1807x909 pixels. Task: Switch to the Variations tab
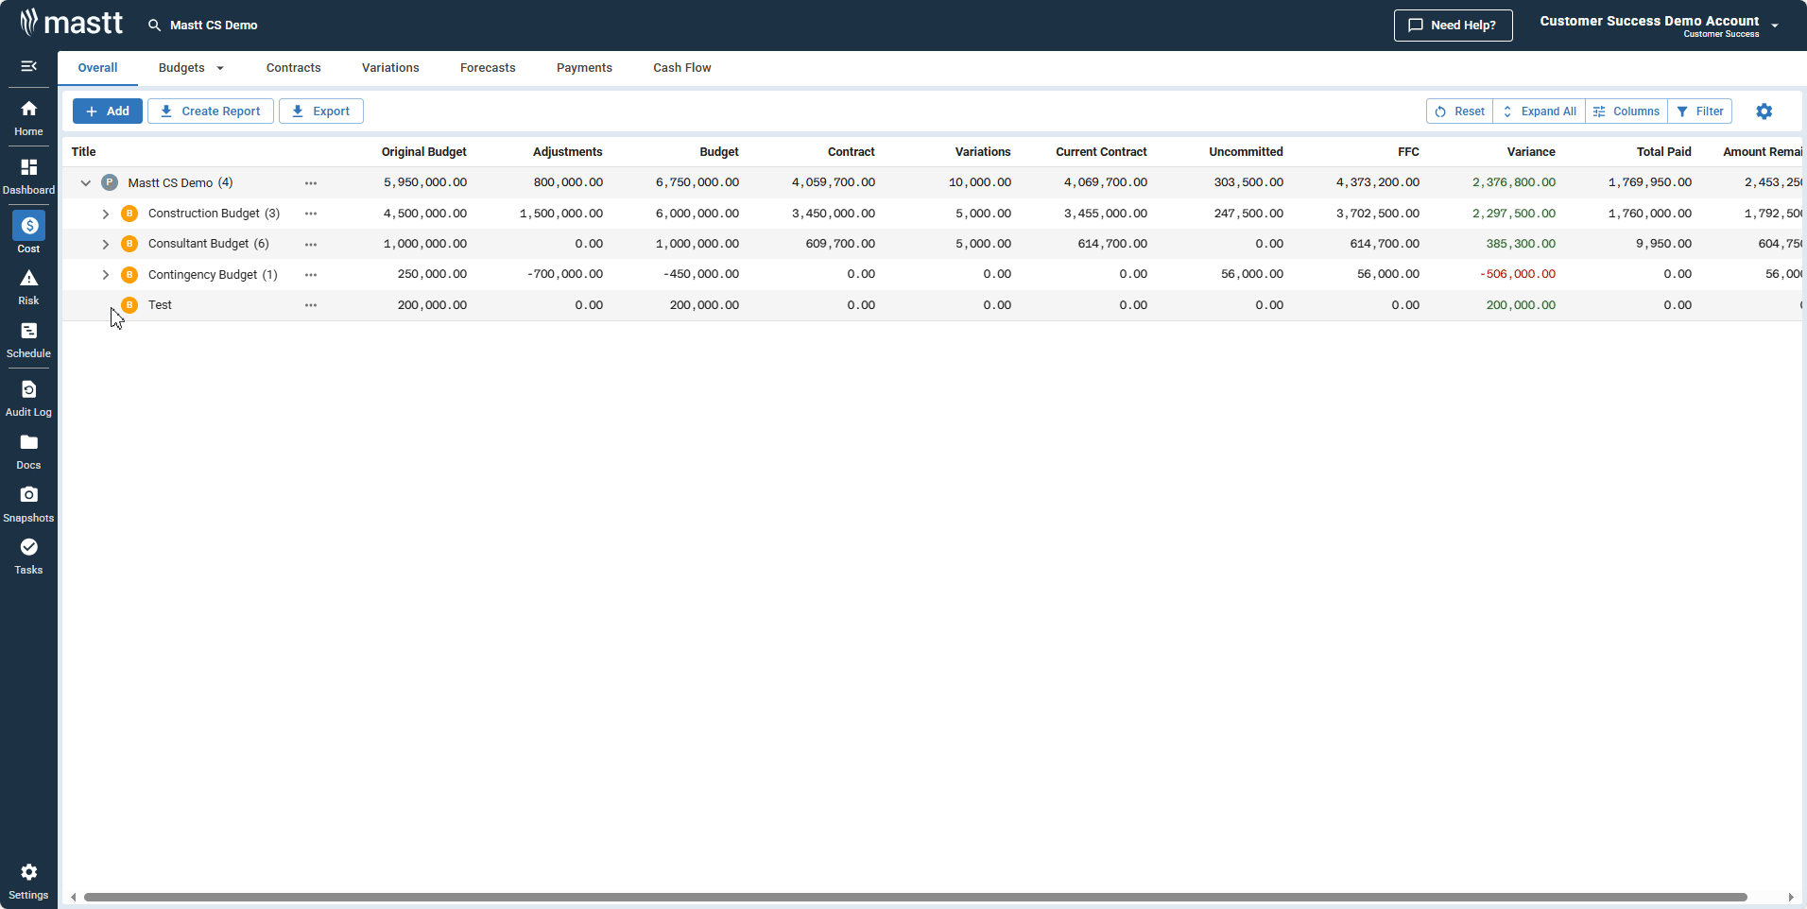tap(389, 67)
